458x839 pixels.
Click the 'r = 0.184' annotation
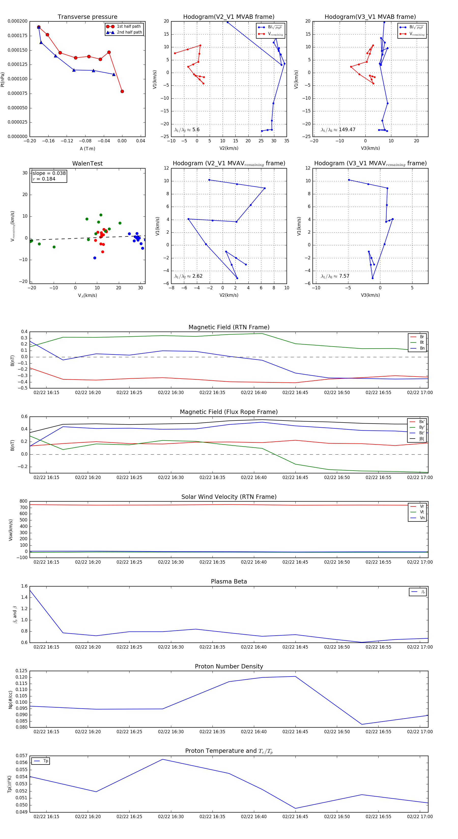coord(44,179)
